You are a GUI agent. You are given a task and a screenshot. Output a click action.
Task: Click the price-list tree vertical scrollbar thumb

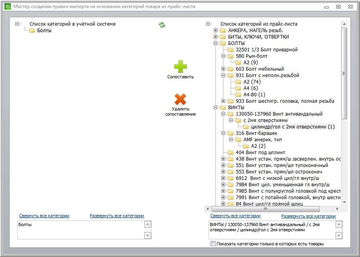(x=344, y=73)
